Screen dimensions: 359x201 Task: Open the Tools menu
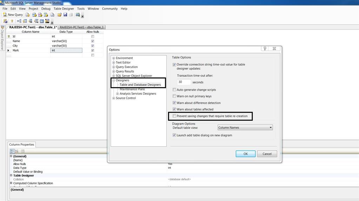coord(81,9)
